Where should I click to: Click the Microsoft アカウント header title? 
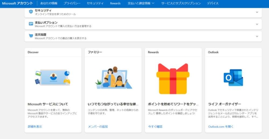click(x=17, y=3)
